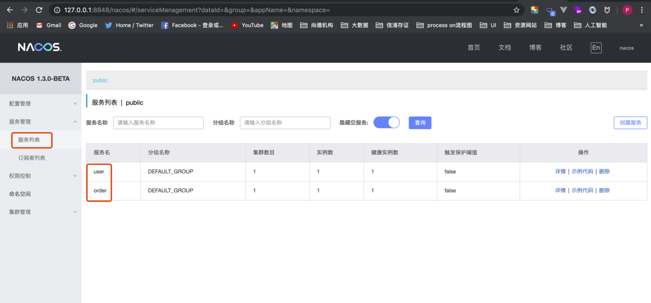The width and height of the screenshot is (651, 303).
Task: Click the circular extension icon beside RP
Action: [593, 10]
